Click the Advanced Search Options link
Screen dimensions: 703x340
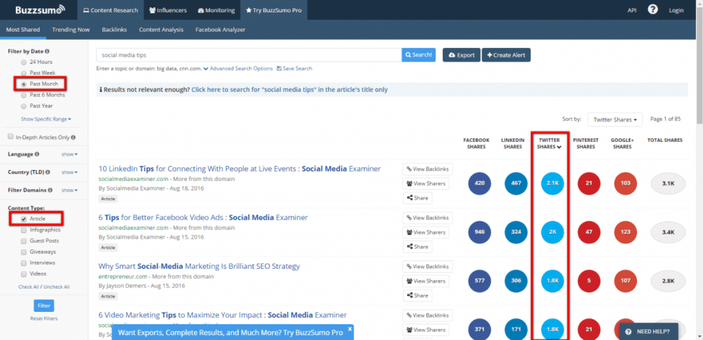tap(241, 69)
